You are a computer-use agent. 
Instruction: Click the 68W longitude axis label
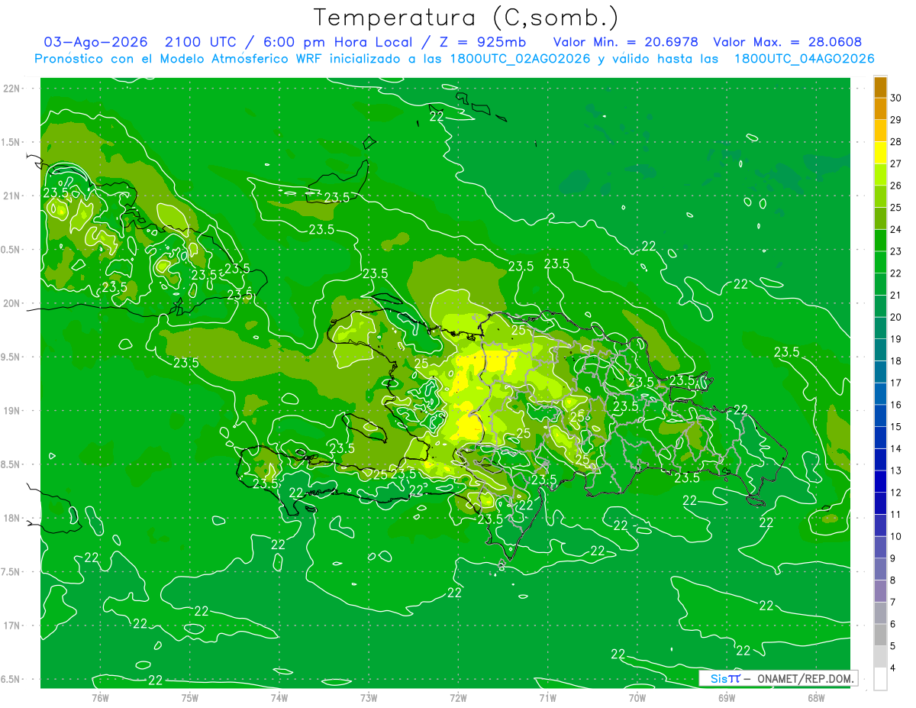[816, 698]
